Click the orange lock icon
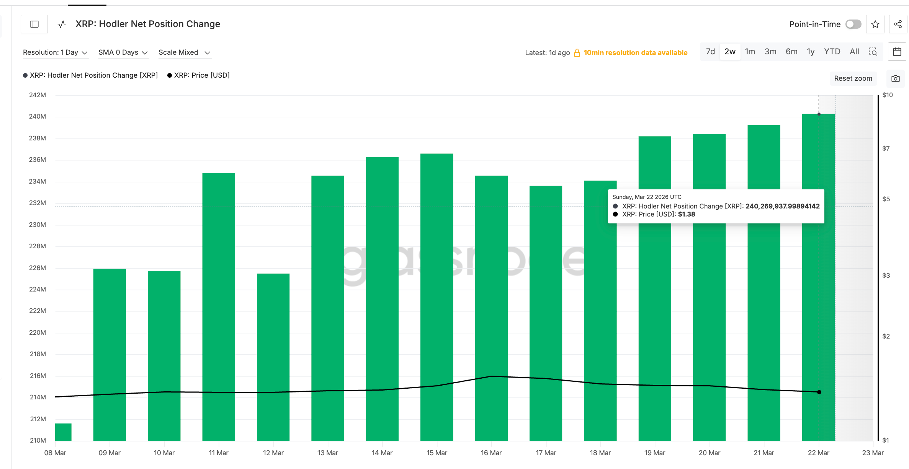This screenshot has height=469, width=909. (x=577, y=53)
